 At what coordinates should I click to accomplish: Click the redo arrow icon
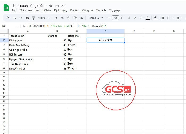point(21,18)
